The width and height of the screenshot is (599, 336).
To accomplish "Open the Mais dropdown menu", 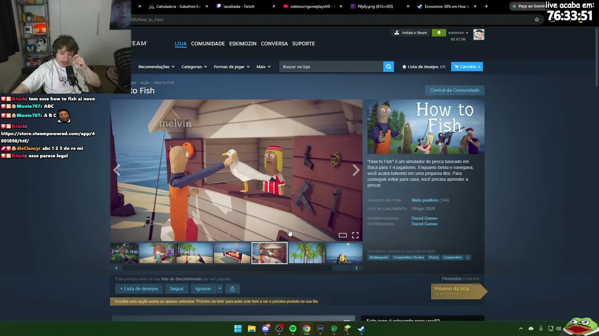I will 263,67.
